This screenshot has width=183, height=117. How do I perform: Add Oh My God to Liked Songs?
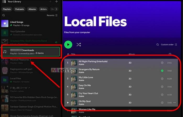click(162, 103)
